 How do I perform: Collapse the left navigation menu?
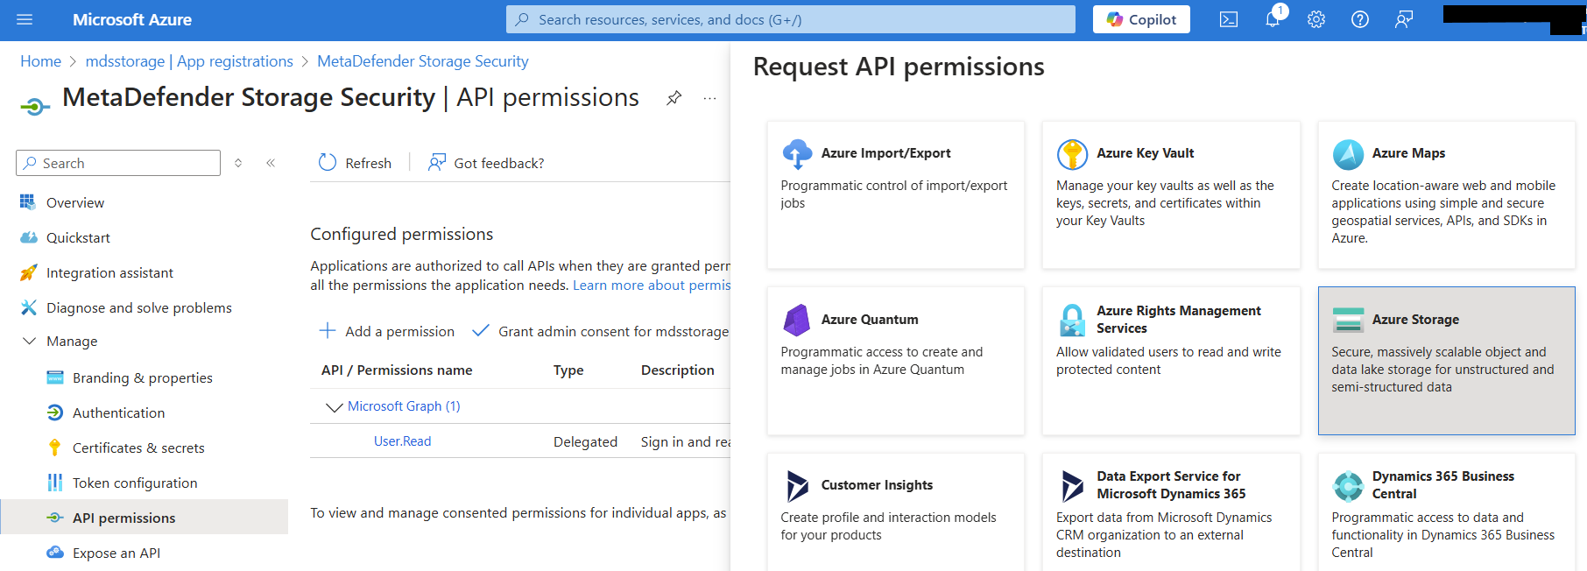pyautogui.click(x=271, y=163)
